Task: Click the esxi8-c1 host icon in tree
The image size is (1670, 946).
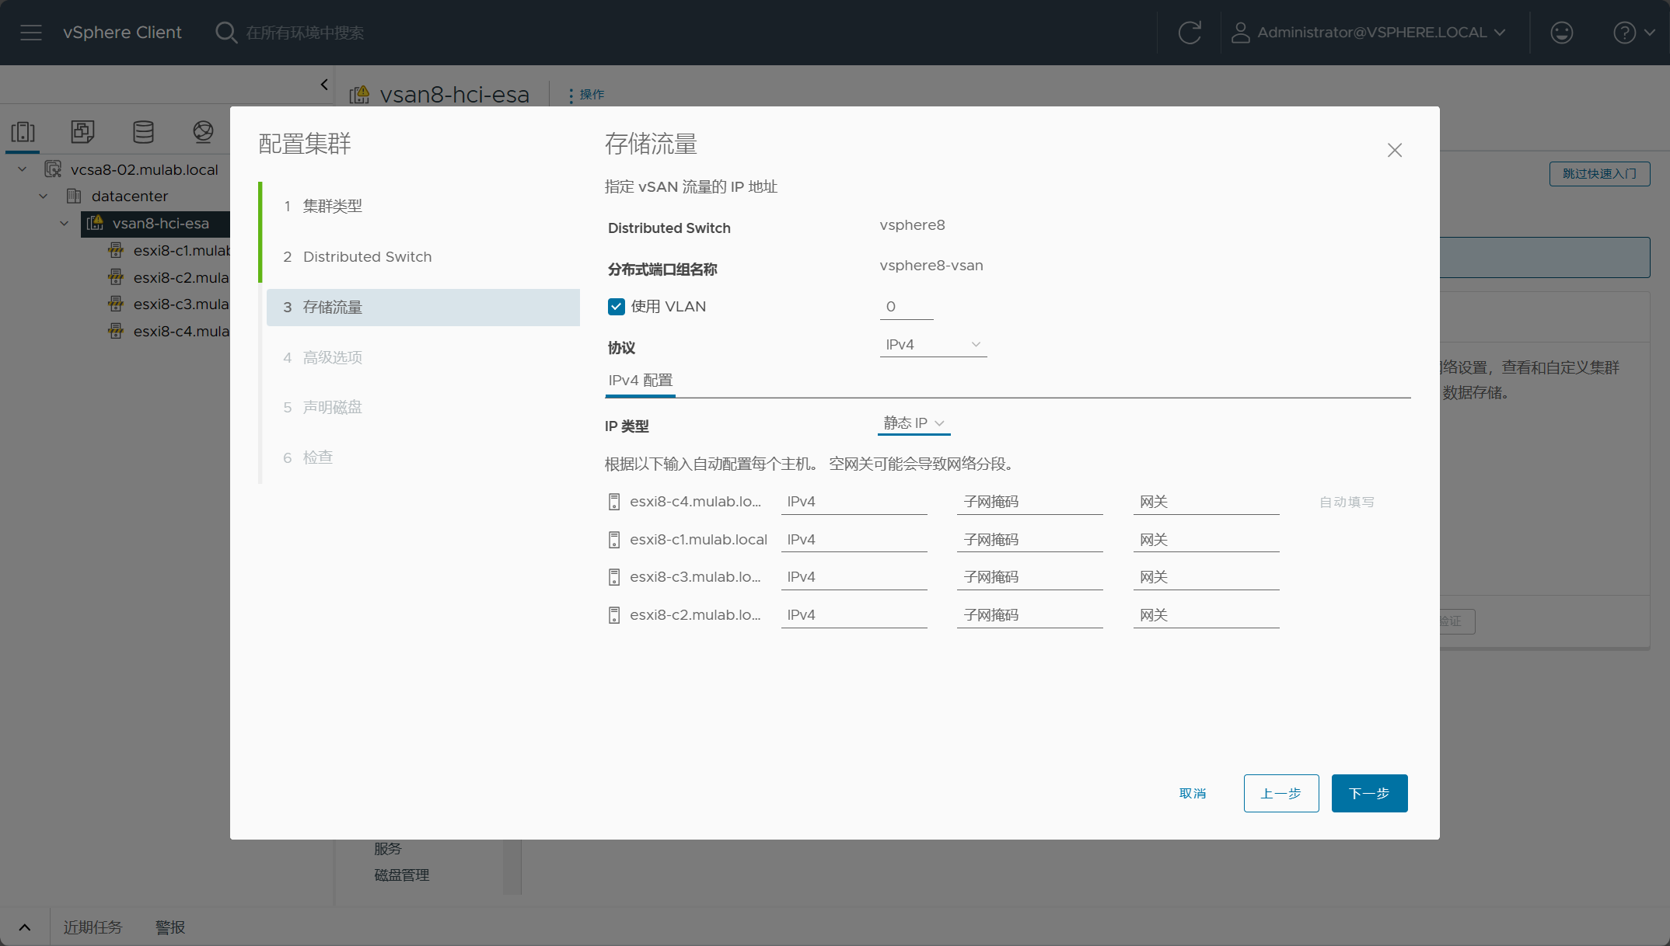Action: [x=116, y=250]
